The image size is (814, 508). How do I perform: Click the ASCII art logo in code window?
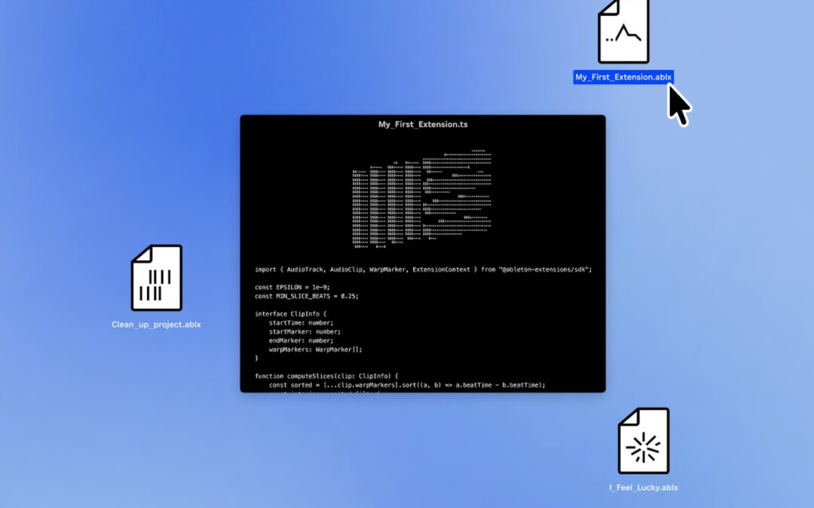click(421, 199)
